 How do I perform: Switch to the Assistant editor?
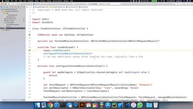click(x=178, y=4)
